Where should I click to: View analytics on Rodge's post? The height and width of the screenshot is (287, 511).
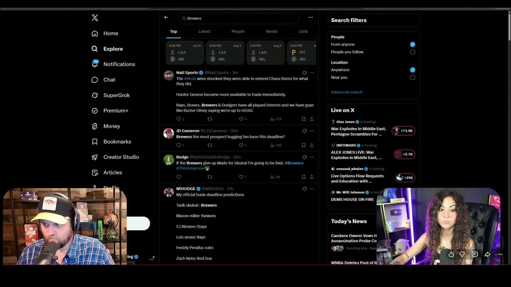pos(275,177)
